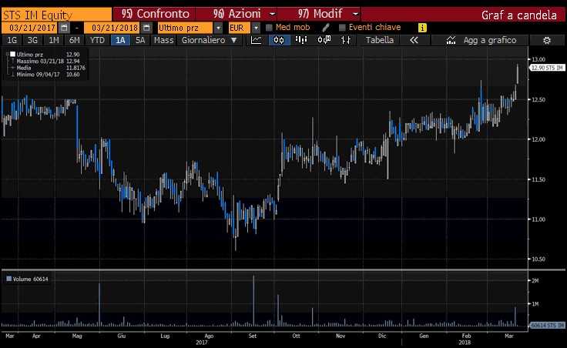Select the 1G time range tab

[x=12, y=40]
